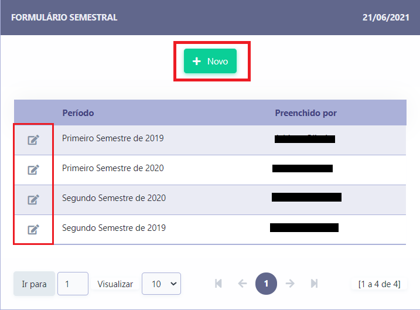Click the Primeiro Semestre de 2020 row text
This screenshot has height=310, width=420.
tap(113, 168)
